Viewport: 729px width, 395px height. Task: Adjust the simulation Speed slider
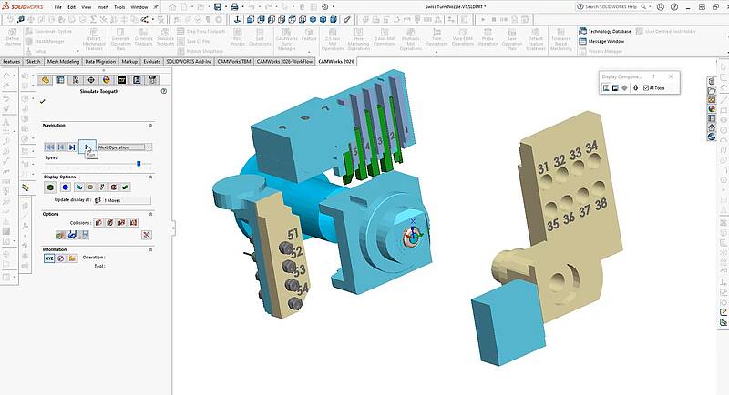click(x=139, y=164)
